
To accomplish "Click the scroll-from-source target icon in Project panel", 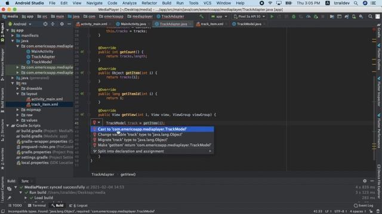I will tap(45, 24).
